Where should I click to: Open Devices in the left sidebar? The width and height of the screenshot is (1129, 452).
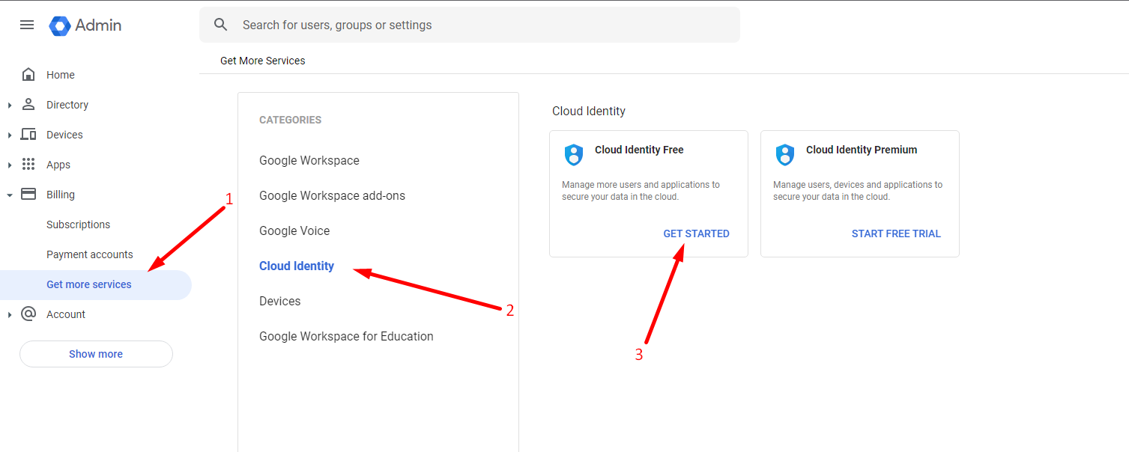coord(64,135)
